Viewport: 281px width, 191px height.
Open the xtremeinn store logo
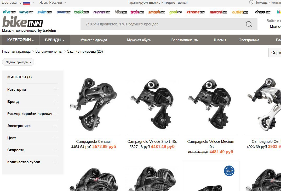tap(195, 12)
